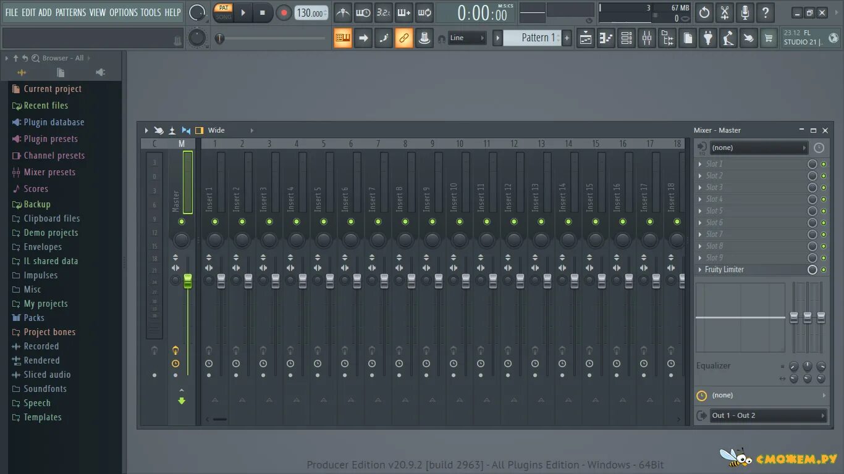This screenshot has width=844, height=474.
Task: Expand Fruity Limiter slot arrow
Action: (699, 270)
